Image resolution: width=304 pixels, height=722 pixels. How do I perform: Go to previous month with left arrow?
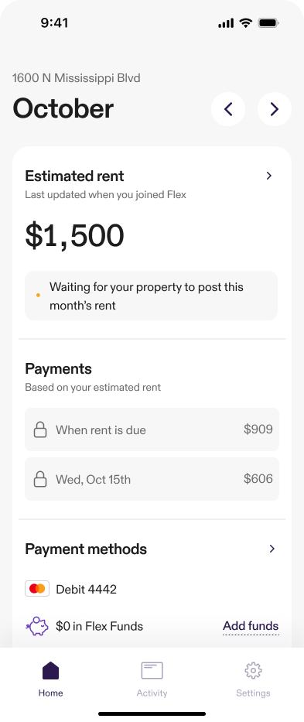click(x=228, y=109)
